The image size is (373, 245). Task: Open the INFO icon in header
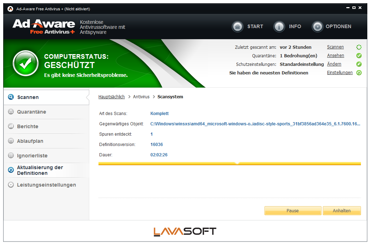(279, 27)
